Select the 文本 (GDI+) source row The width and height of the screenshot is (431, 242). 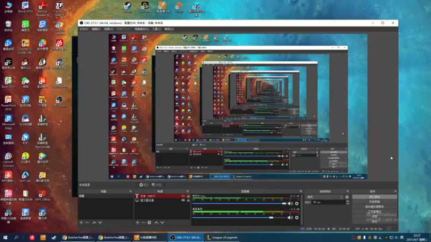tap(162, 196)
